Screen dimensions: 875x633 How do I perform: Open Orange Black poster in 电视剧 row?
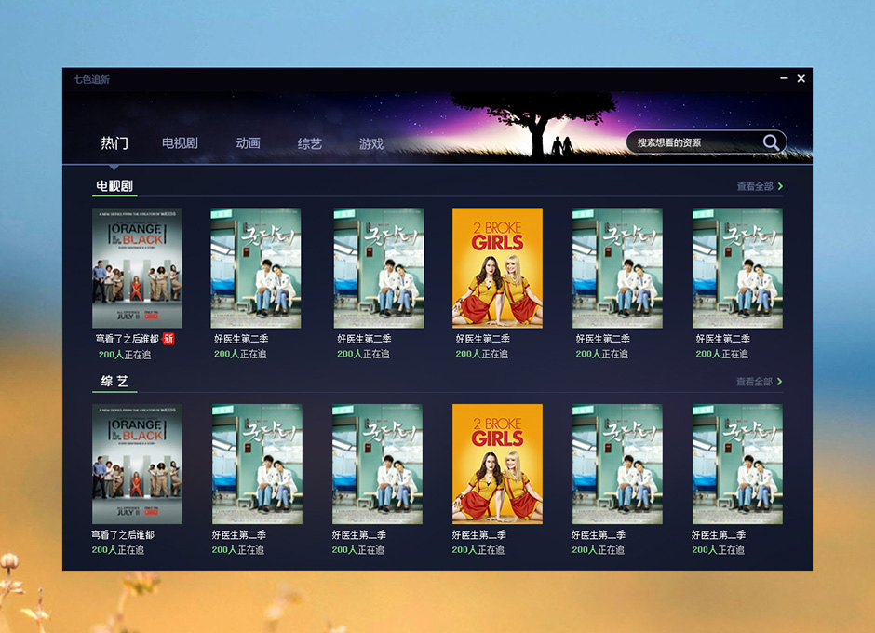137,268
